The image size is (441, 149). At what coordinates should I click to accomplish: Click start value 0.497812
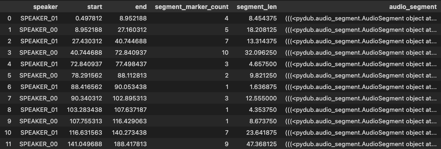[89, 18]
